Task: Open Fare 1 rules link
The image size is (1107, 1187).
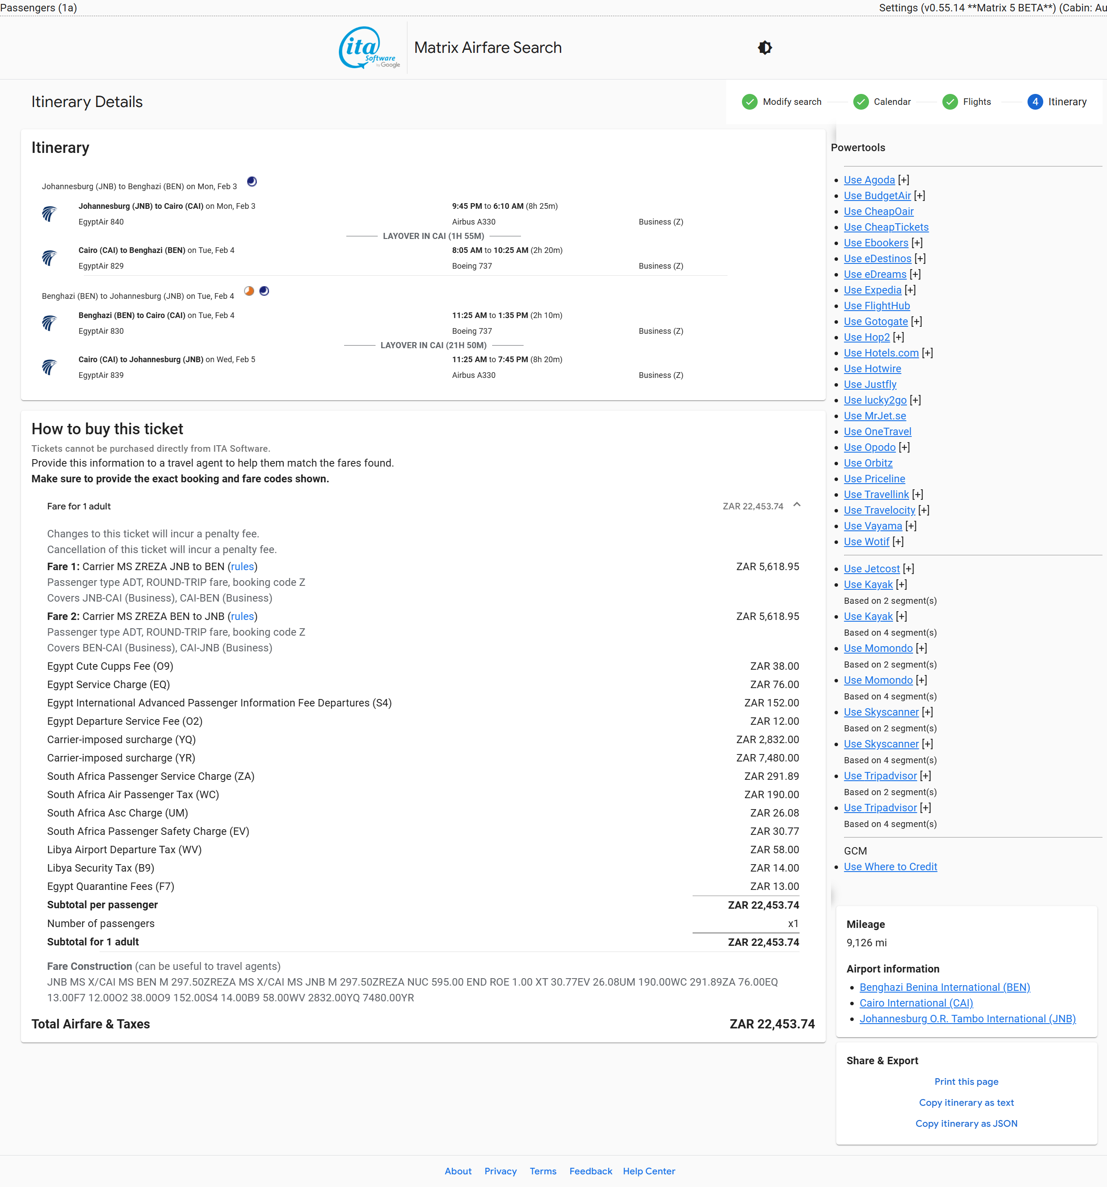Action: pyautogui.click(x=242, y=566)
